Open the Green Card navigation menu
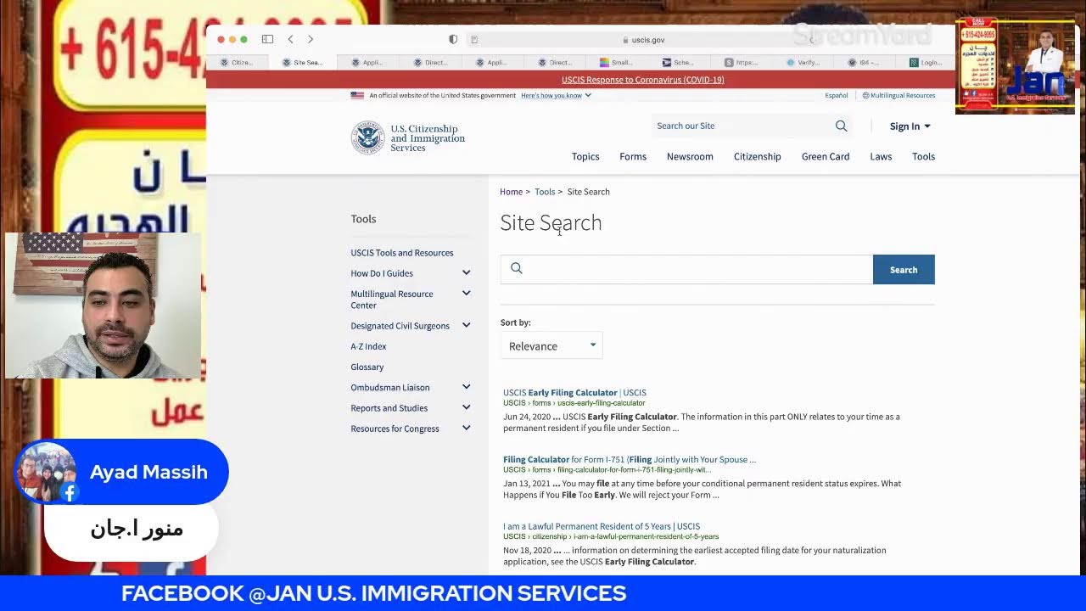Viewport: 1086px width, 611px height. [826, 156]
